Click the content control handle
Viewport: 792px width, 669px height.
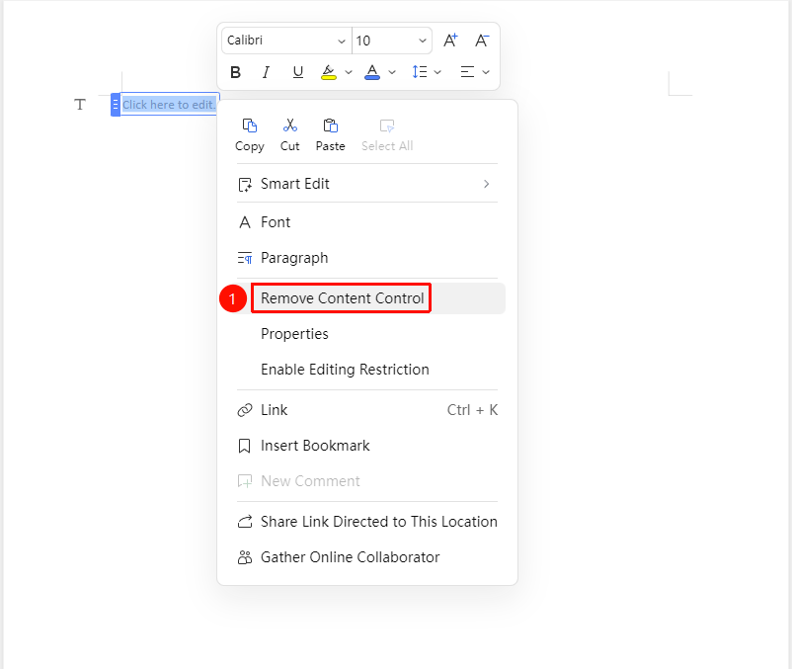coord(116,105)
